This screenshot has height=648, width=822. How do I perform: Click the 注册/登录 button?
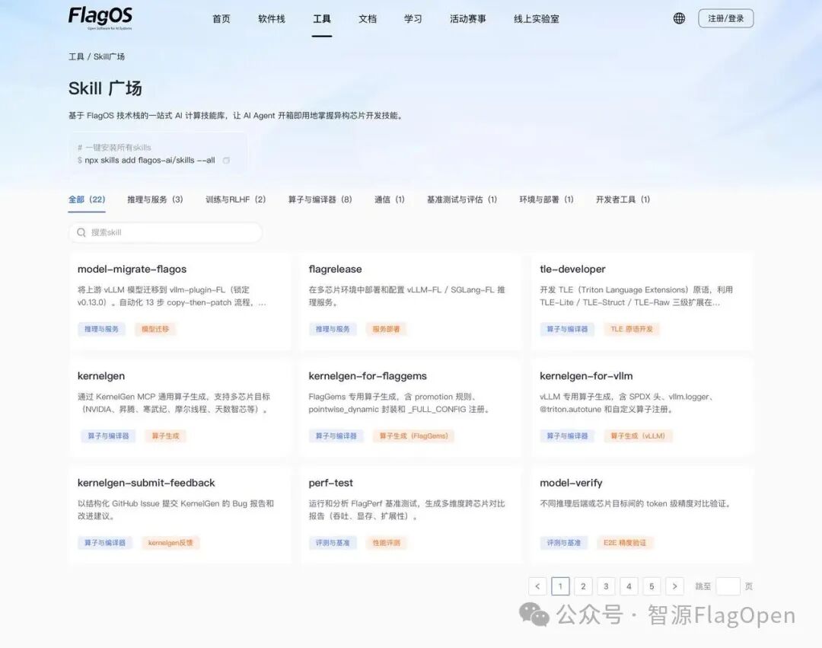click(x=726, y=18)
